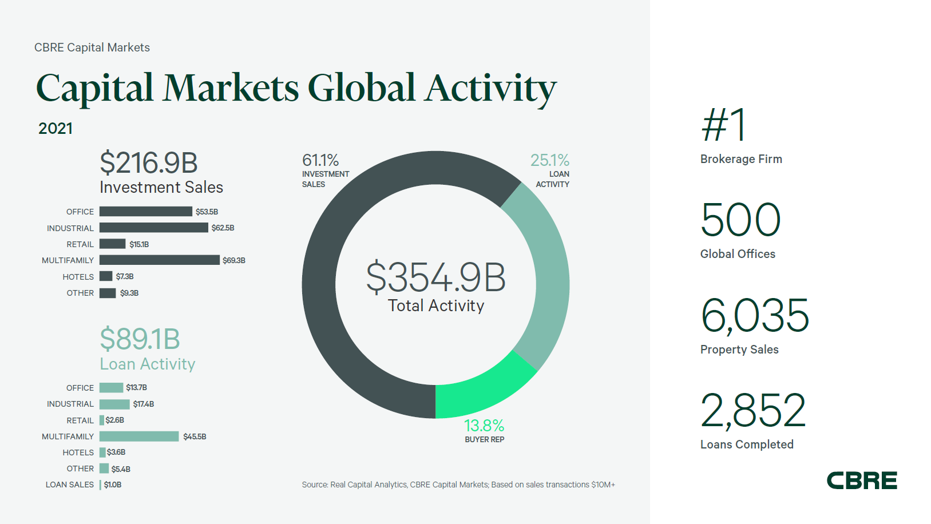The height and width of the screenshot is (524, 931).
Task: Select the '$62.5B' value label
Action: point(223,228)
